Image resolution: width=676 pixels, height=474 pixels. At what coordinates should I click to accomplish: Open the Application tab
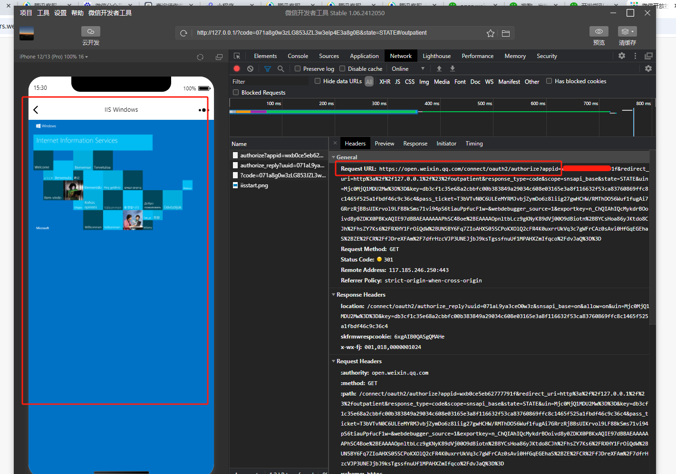364,56
